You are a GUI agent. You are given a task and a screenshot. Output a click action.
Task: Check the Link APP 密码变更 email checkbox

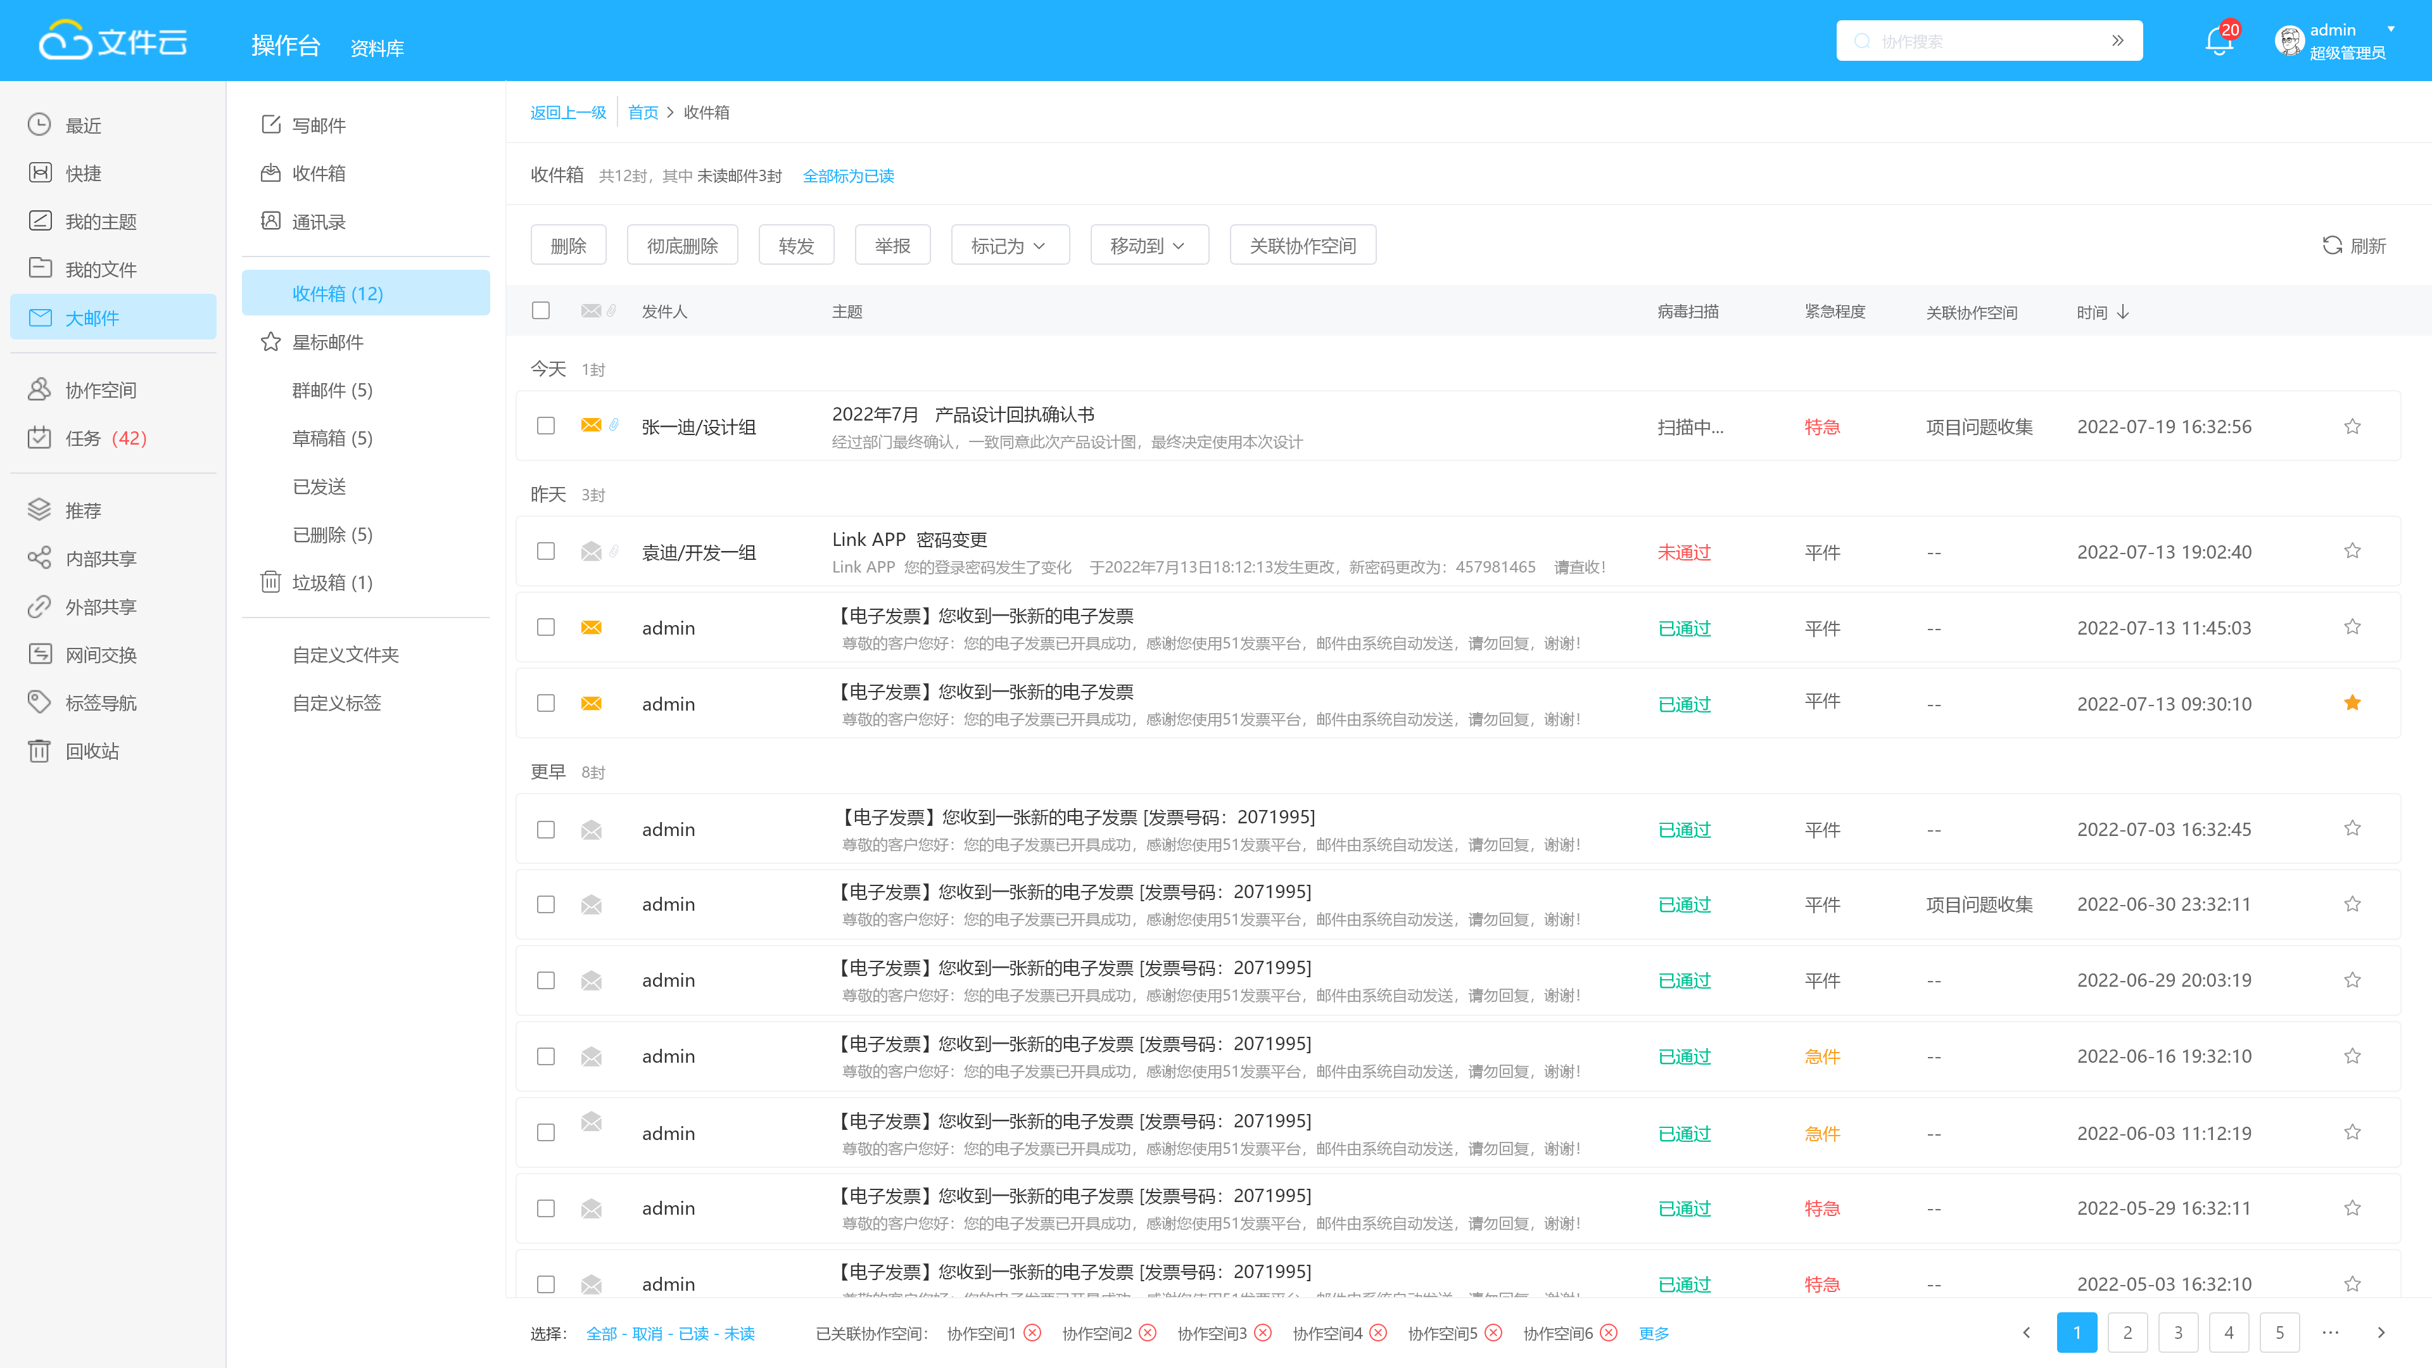click(x=546, y=552)
